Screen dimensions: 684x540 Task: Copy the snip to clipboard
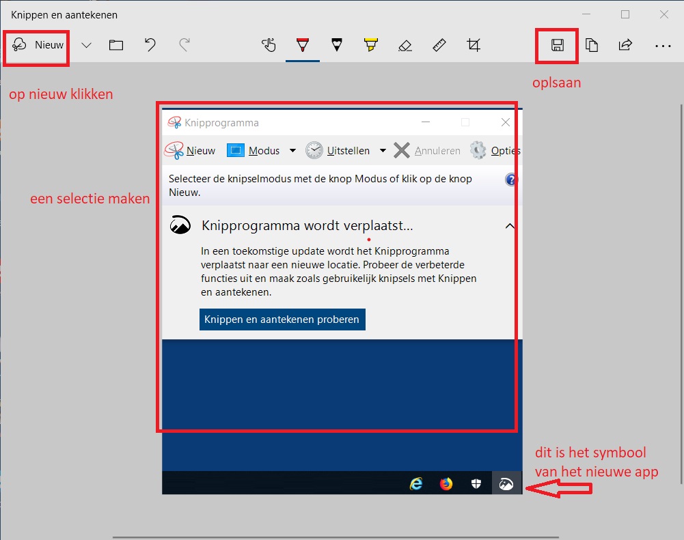[x=592, y=46]
